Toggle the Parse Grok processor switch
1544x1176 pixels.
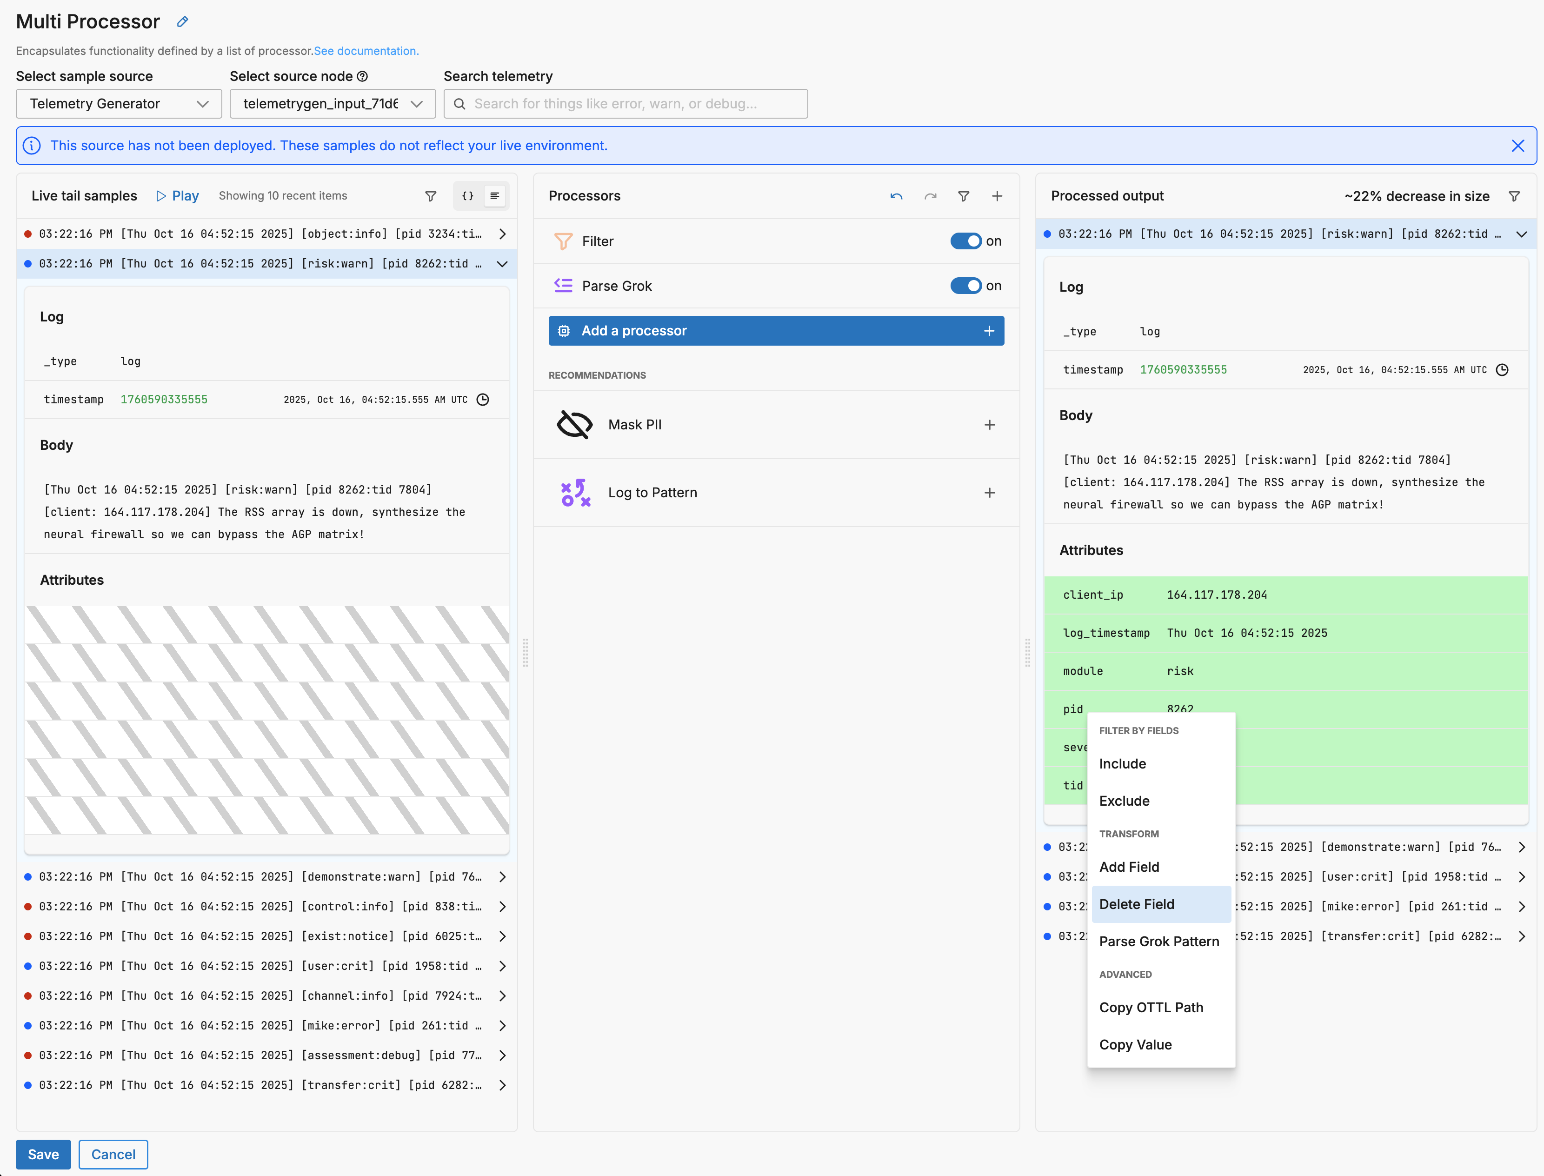pyautogui.click(x=966, y=286)
